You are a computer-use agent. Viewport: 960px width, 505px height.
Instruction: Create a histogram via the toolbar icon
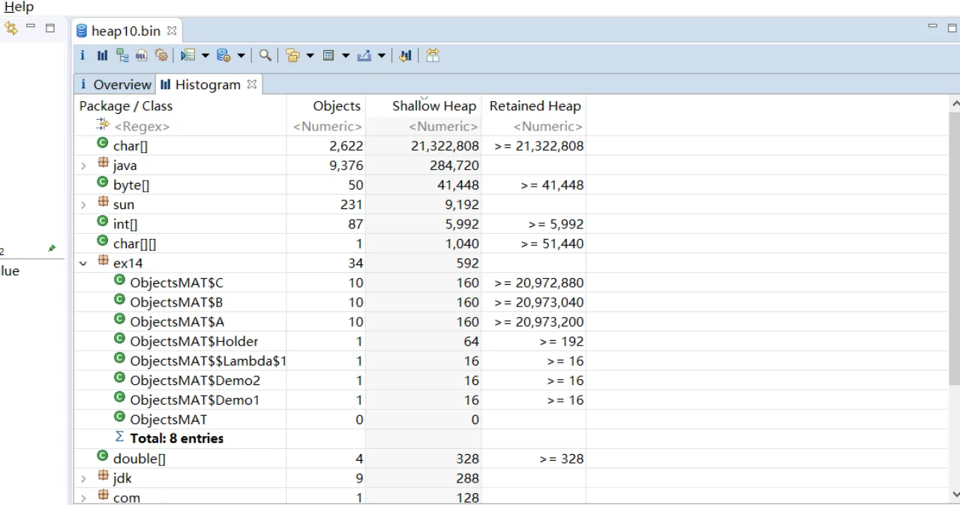tap(103, 55)
